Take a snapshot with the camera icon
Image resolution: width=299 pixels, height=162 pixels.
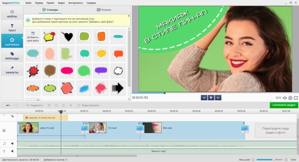(x=290, y=98)
